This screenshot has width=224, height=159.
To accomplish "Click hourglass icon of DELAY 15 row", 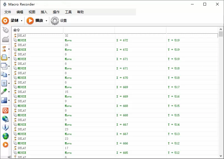I will [15, 92].
